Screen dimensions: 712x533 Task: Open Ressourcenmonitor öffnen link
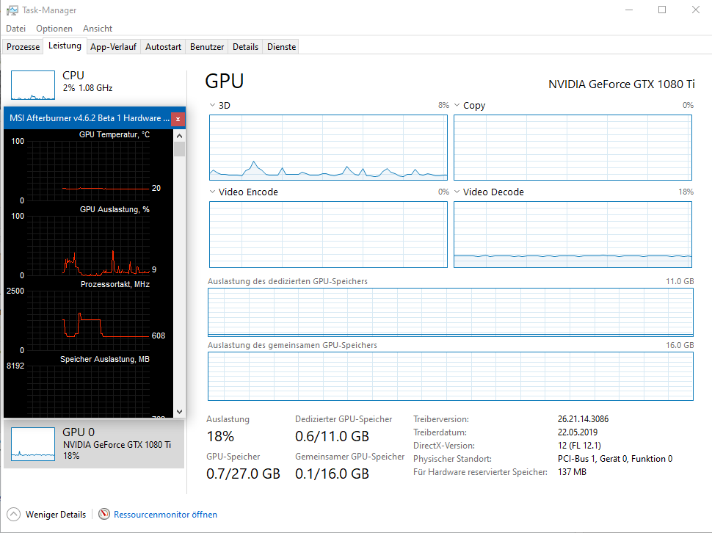pyautogui.click(x=165, y=515)
